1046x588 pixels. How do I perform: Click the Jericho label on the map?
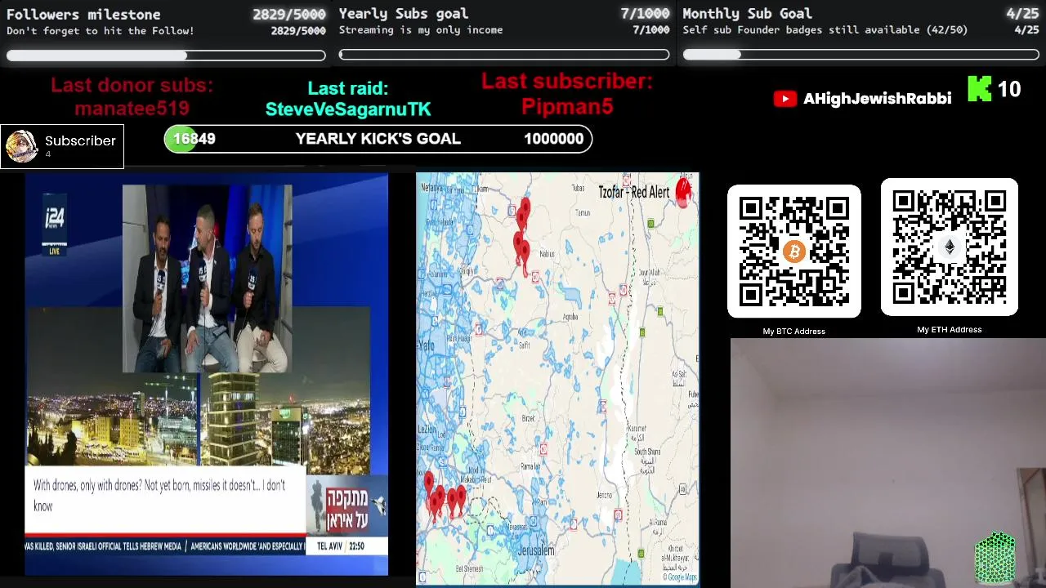(x=605, y=495)
